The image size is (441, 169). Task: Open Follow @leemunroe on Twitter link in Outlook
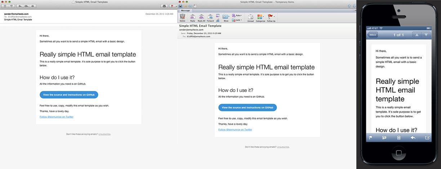[235, 129]
